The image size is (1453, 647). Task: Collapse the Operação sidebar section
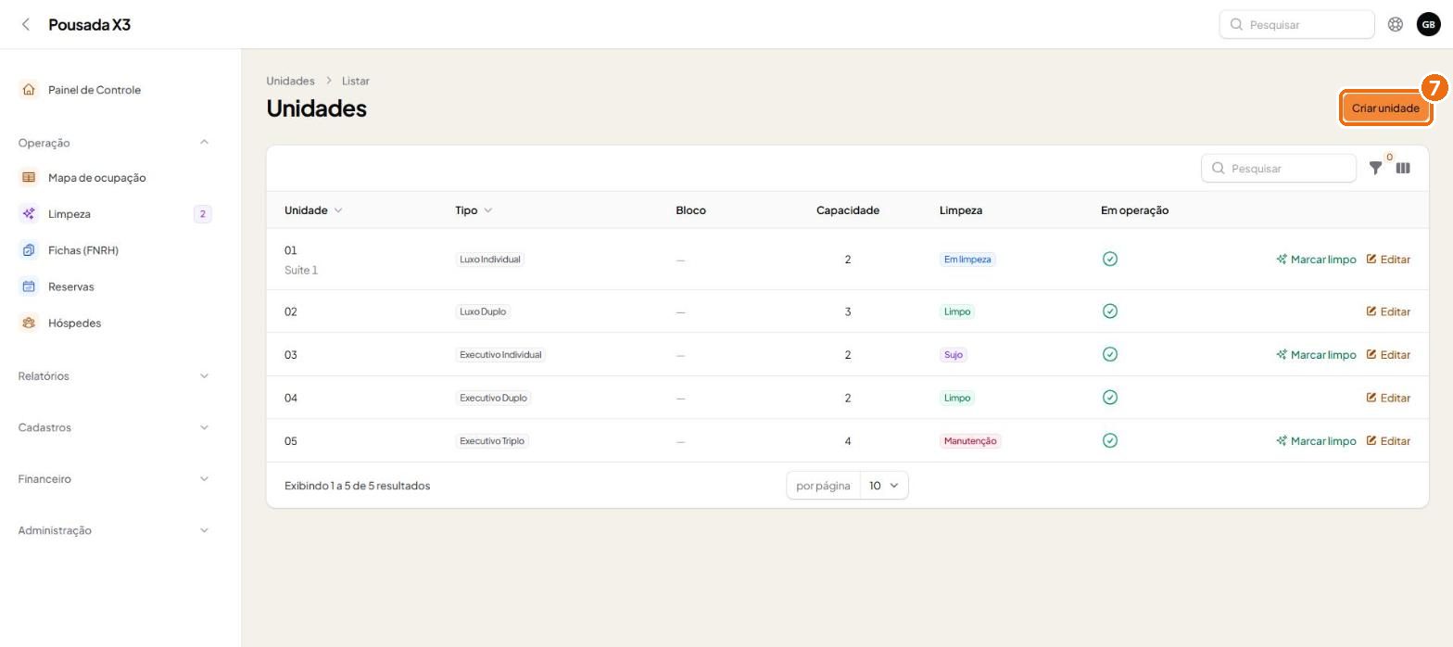[x=114, y=143]
